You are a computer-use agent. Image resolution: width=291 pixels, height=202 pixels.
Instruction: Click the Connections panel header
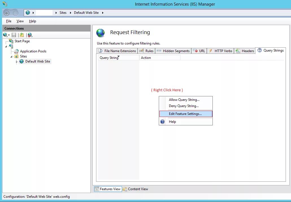coord(46,28)
